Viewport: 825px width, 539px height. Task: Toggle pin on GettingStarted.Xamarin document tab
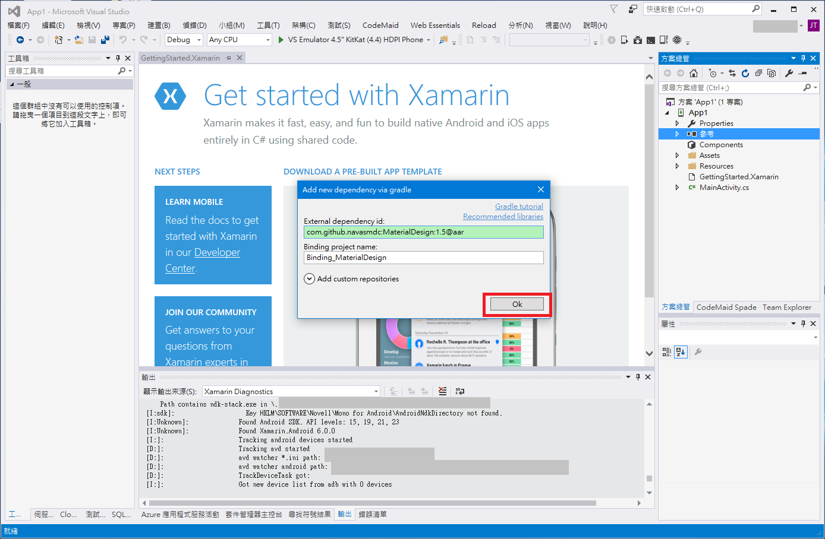(x=228, y=58)
